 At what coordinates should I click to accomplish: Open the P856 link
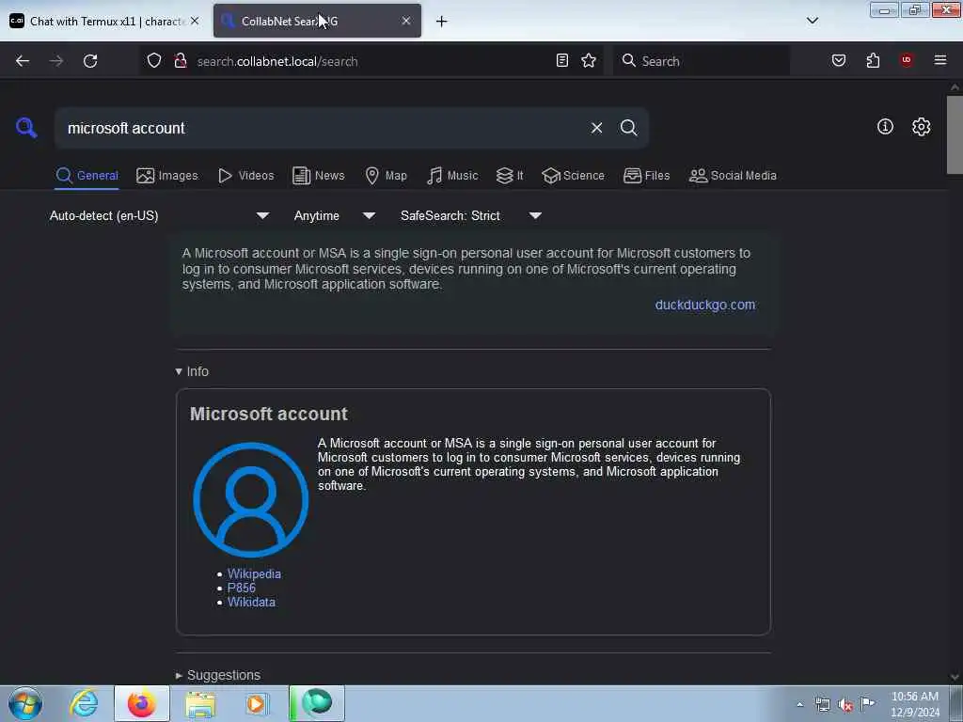click(x=242, y=589)
